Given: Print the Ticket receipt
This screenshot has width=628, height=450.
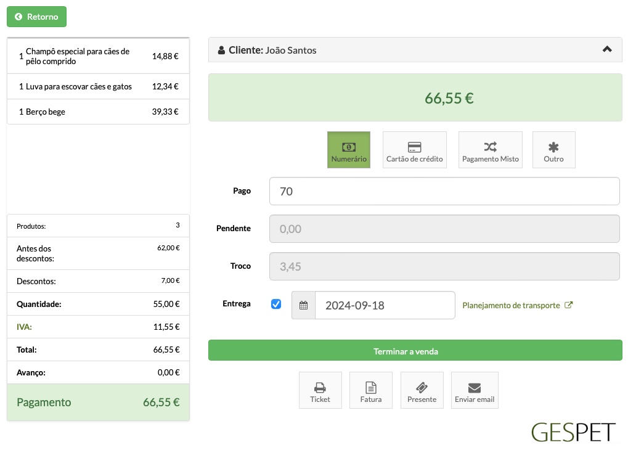Looking at the screenshot, I should tap(320, 390).
